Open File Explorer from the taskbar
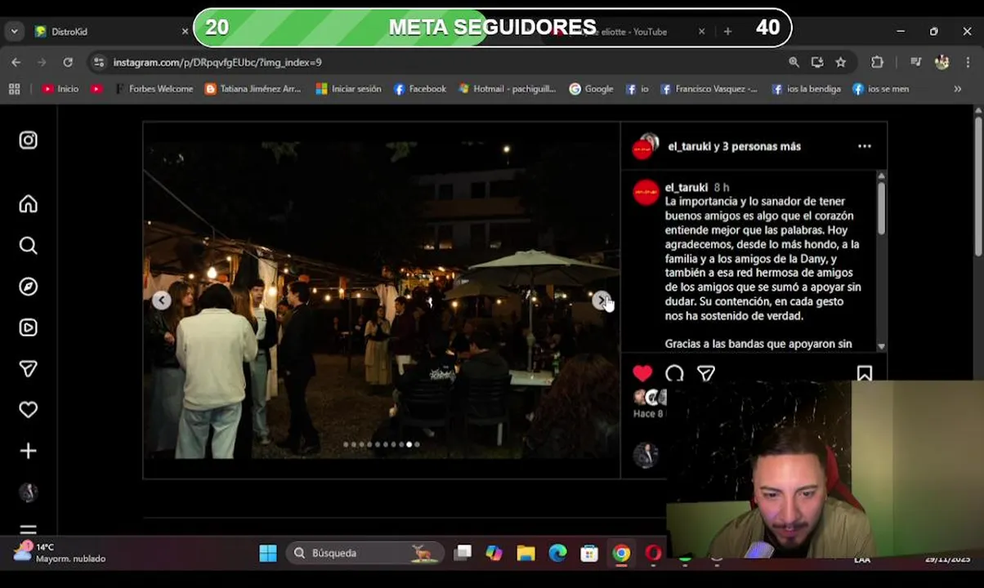Image resolution: width=984 pixels, height=588 pixels. pyautogui.click(x=526, y=553)
